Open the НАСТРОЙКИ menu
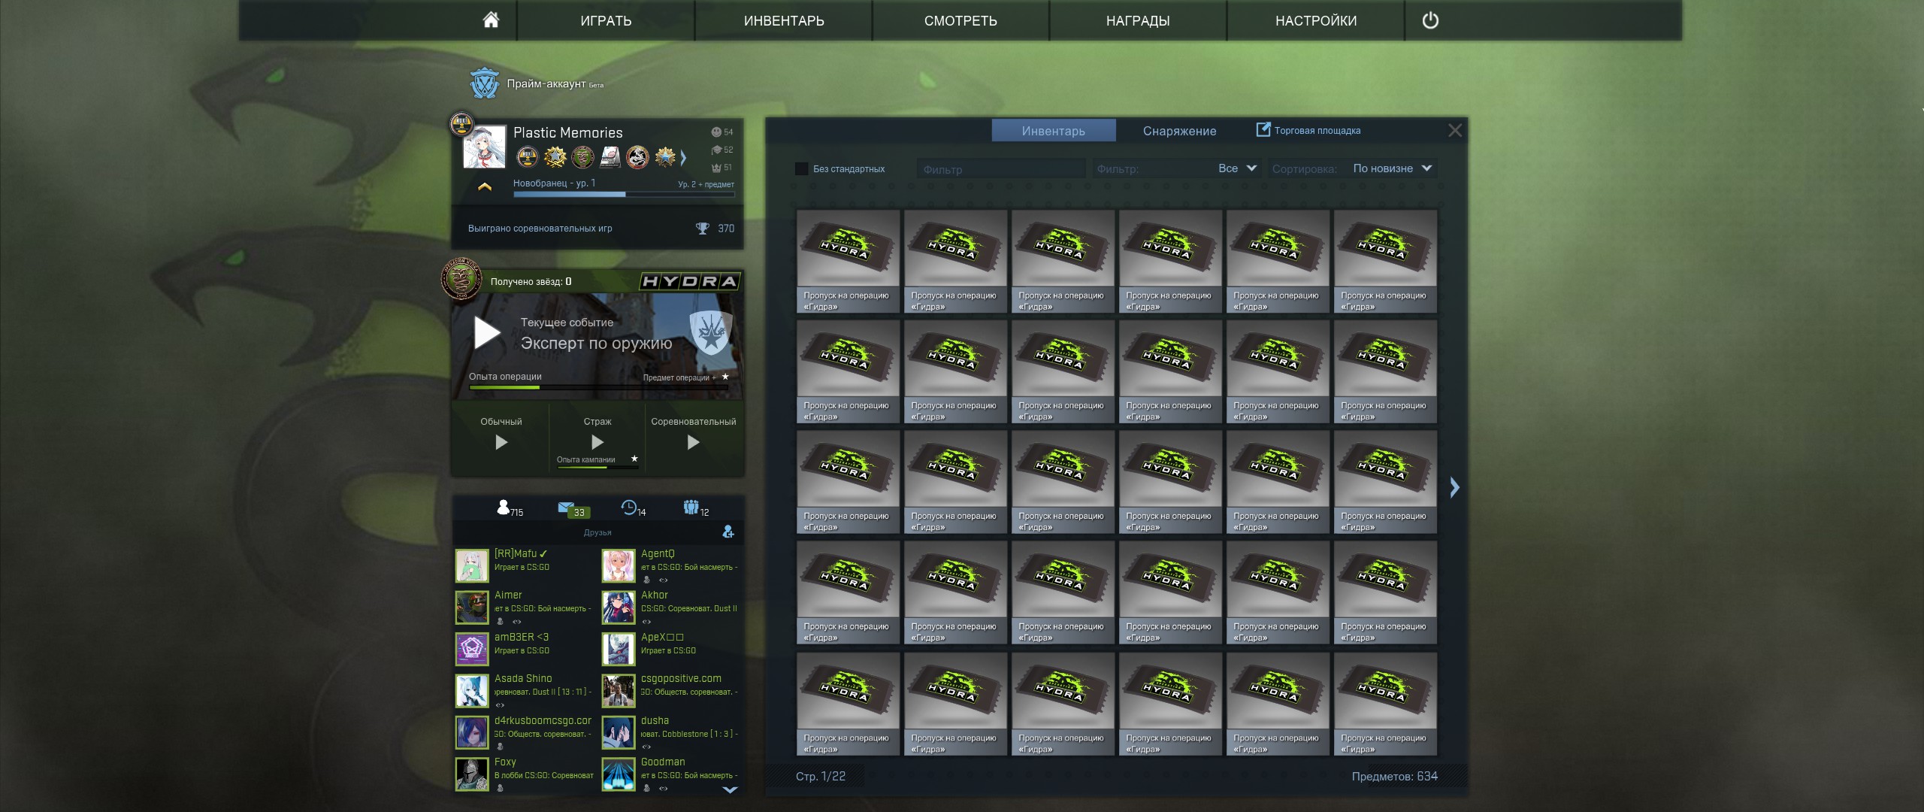This screenshot has height=812, width=1924. pos(1316,20)
